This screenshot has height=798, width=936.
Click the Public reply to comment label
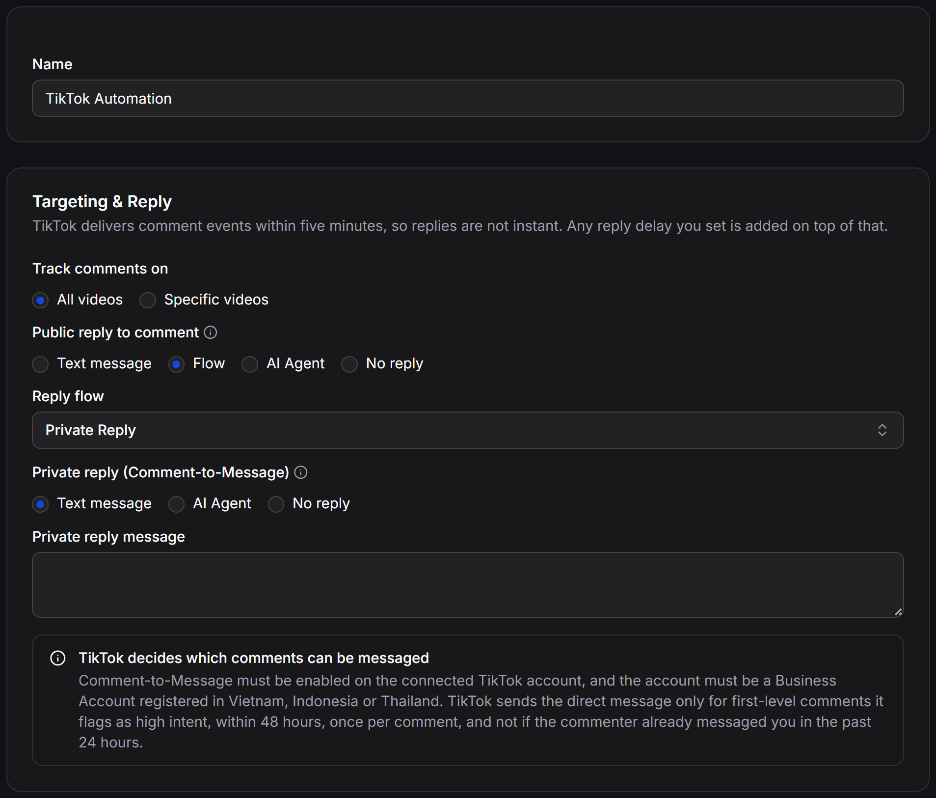[115, 332]
